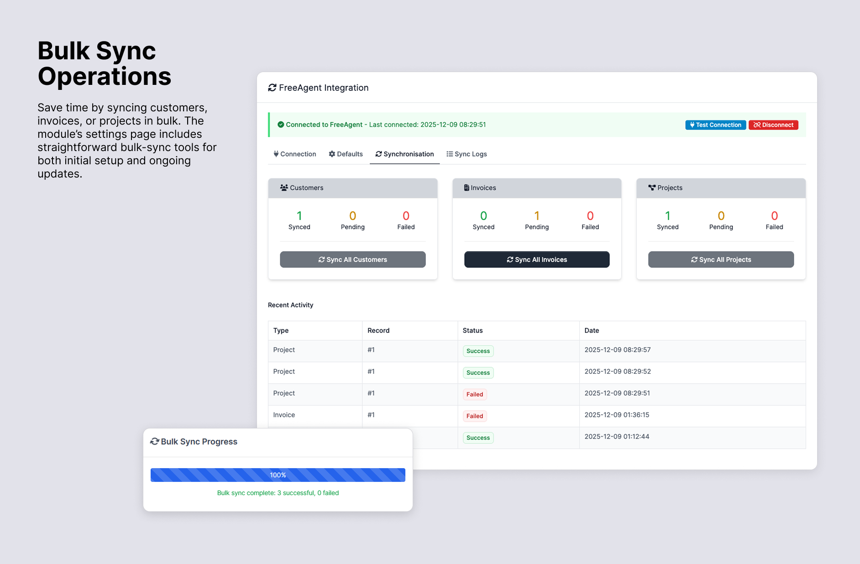Click the 100% bulk sync progress bar
Image resolution: width=860 pixels, height=564 pixels.
278,475
